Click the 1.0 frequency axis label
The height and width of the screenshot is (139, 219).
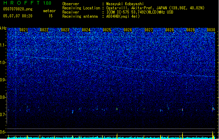pos(3,63)
